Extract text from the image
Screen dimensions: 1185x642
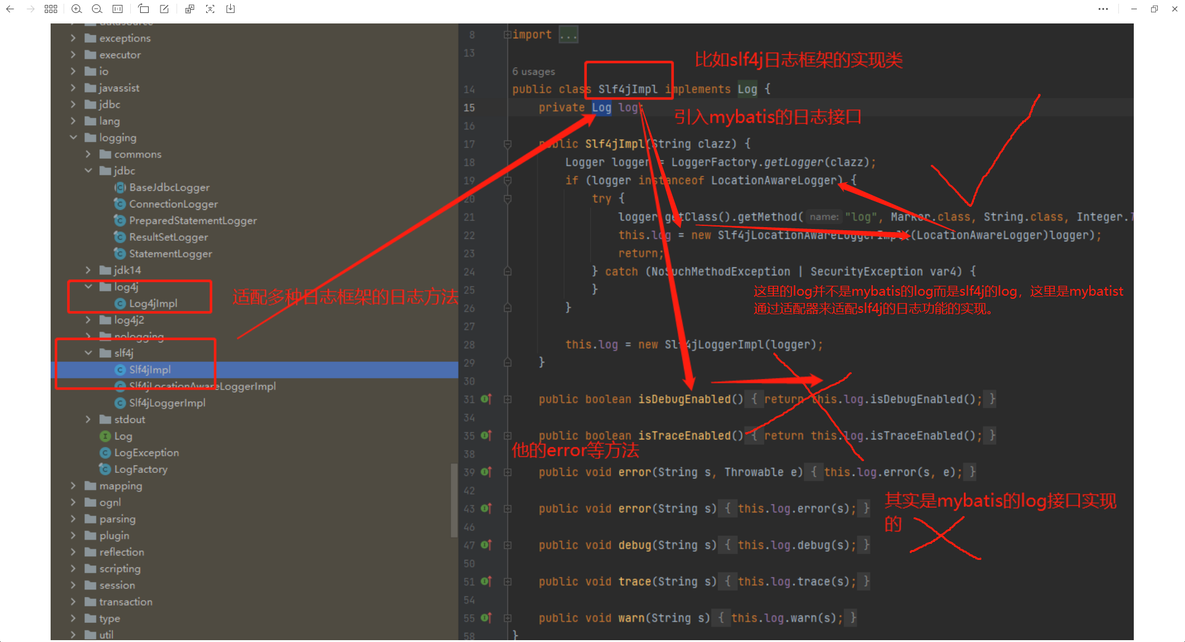(x=210, y=9)
